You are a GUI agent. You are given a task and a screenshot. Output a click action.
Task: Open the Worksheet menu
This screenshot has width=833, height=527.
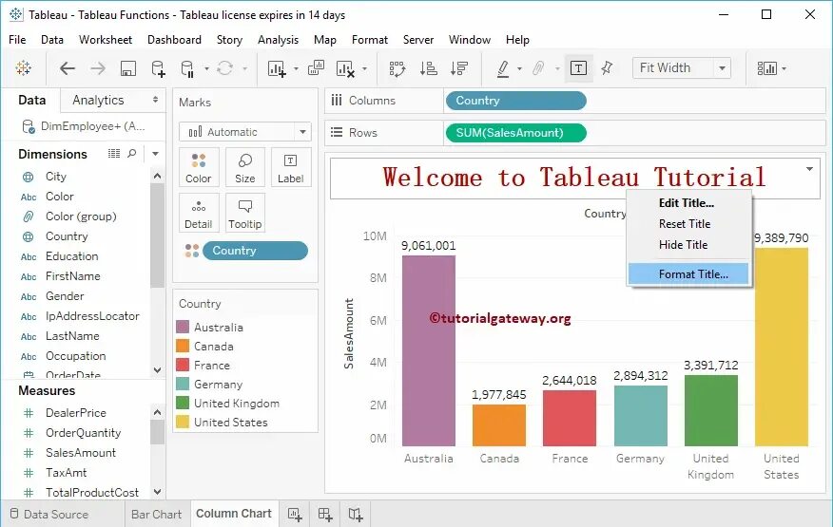pos(106,40)
